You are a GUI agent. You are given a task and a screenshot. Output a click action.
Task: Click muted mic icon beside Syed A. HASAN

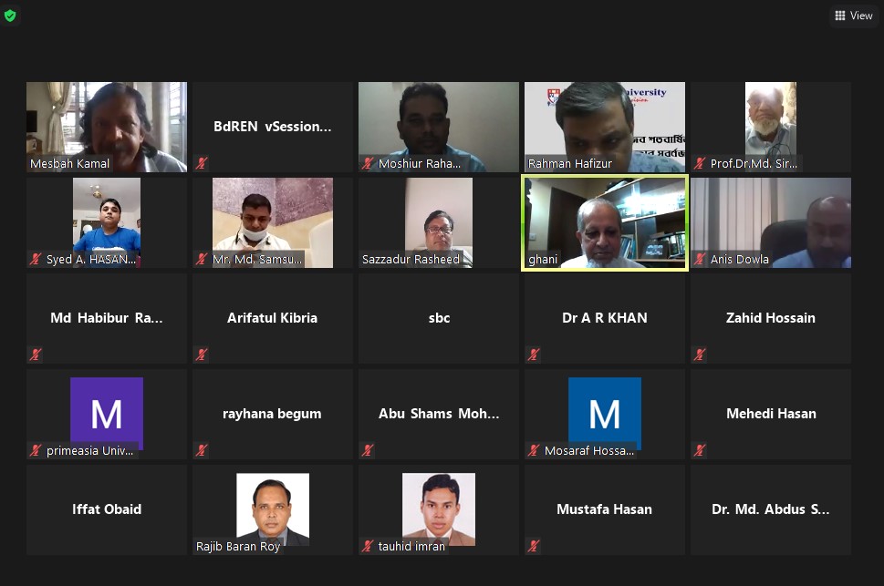(36, 259)
